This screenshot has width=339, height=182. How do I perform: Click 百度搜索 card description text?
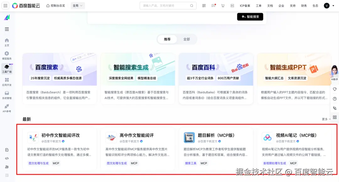coord(58,95)
